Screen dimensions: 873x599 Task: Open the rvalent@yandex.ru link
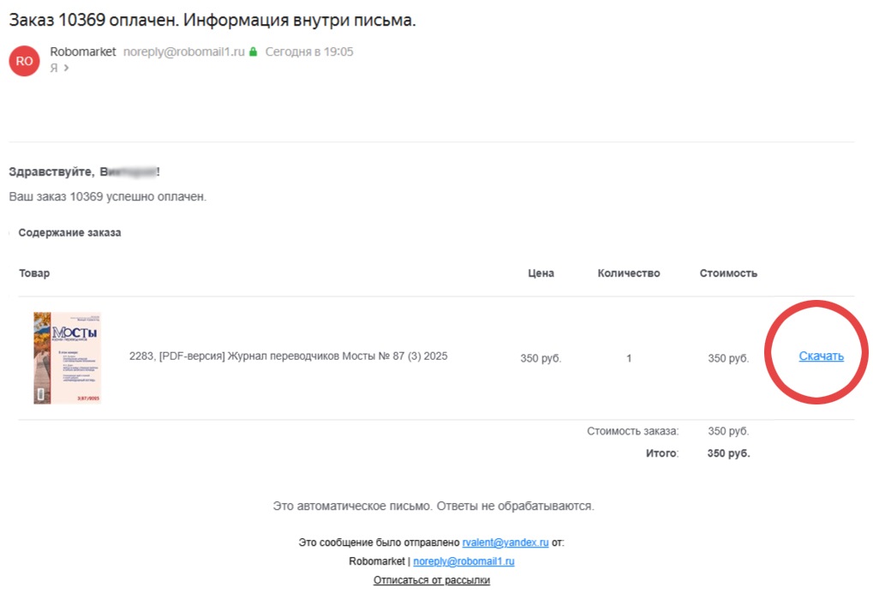click(x=505, y=542)
